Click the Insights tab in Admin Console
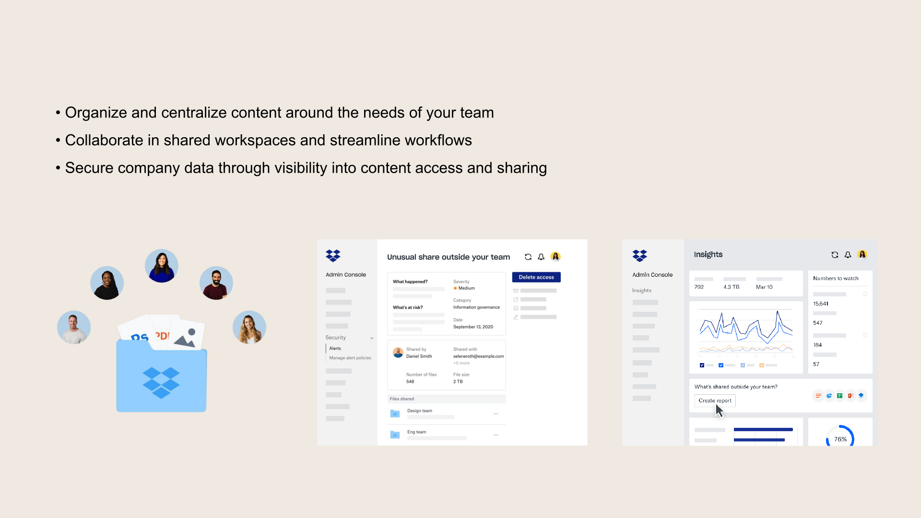 (x=641, y=290)
